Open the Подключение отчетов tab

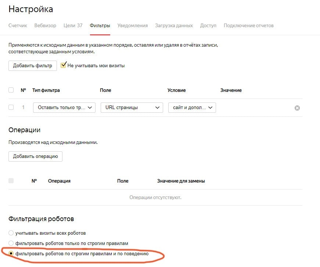click(248, 26)
